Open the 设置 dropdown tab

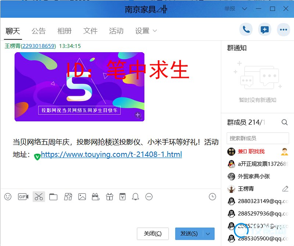coord(146,31)
